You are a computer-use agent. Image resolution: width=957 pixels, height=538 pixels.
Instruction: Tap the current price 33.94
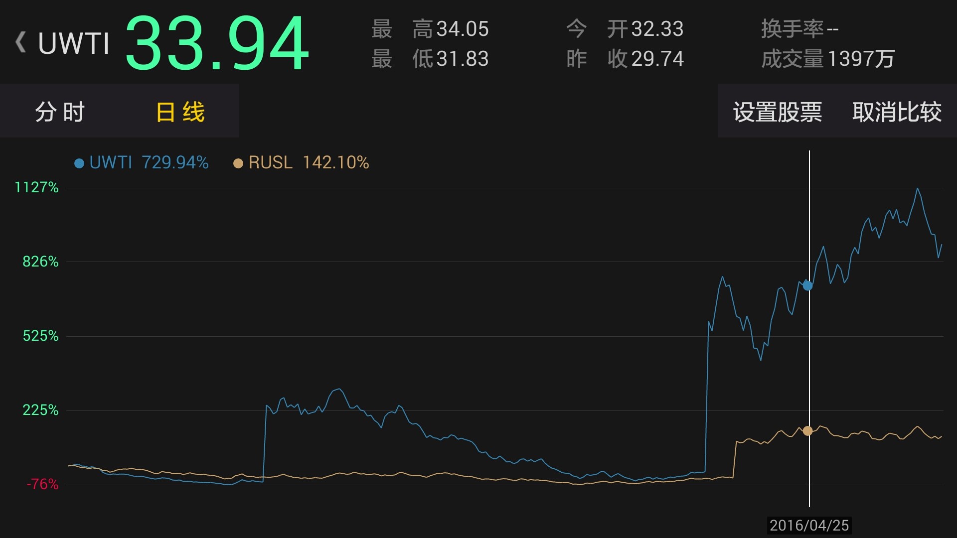(x=217, y=43)
